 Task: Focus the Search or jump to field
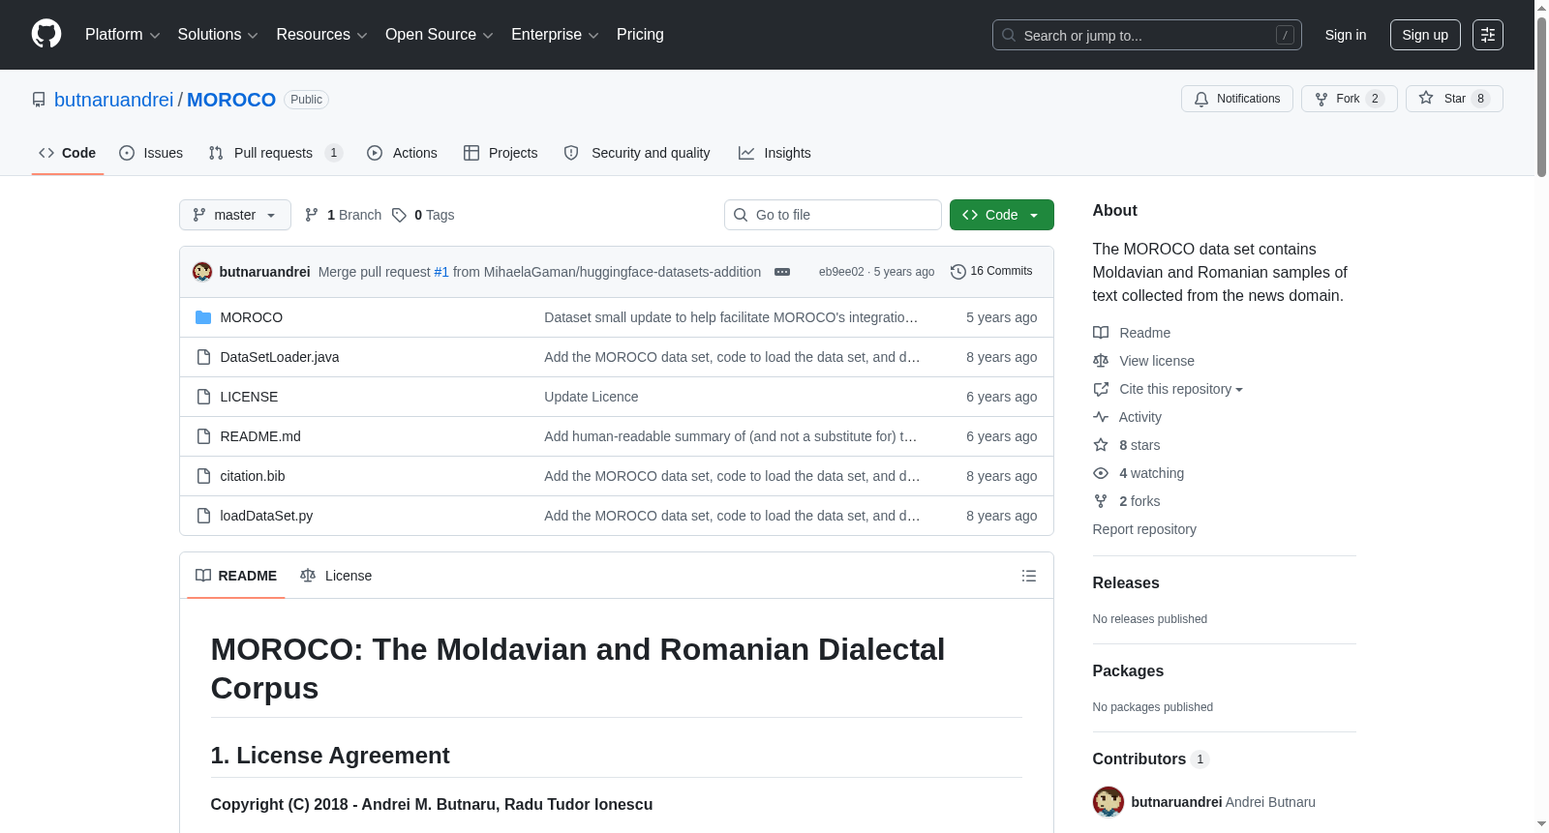coord(1146,35)
